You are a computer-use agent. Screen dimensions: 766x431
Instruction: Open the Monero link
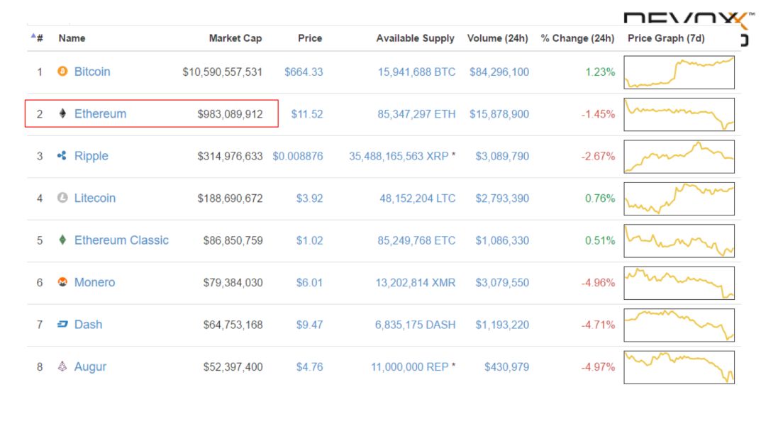click(95, 283)
